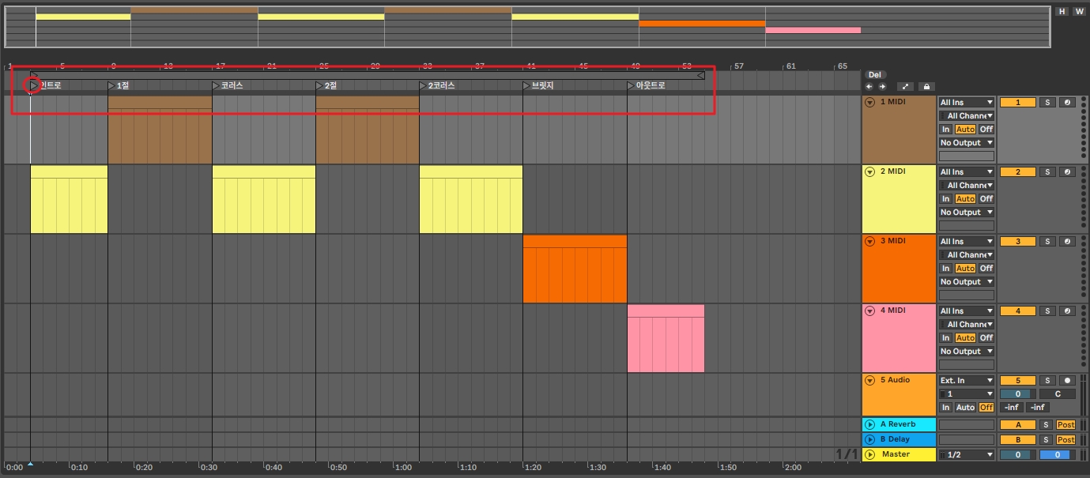This screenshot has width=1090, height=478.
Task: Solo the A Reverb return track
Action: click(x=1047, y=425)
